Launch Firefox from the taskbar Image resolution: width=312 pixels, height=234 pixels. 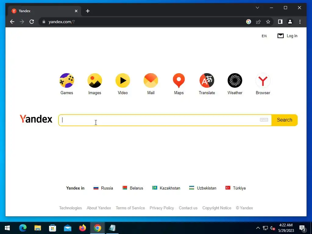click(82, 228)
